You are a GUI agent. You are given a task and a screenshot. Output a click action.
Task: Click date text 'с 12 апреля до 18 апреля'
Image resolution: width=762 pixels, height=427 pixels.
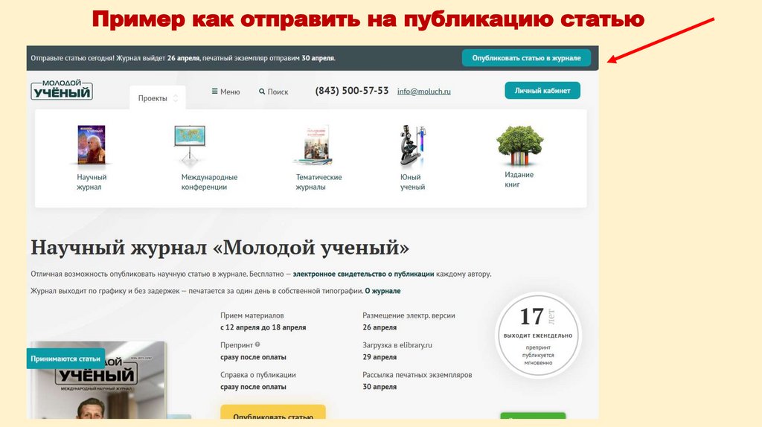pos(263,327)
